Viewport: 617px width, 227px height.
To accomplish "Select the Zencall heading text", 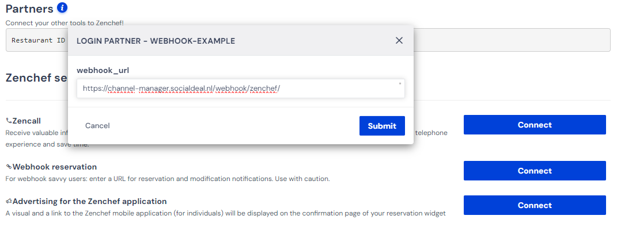I will pos(27,121).
